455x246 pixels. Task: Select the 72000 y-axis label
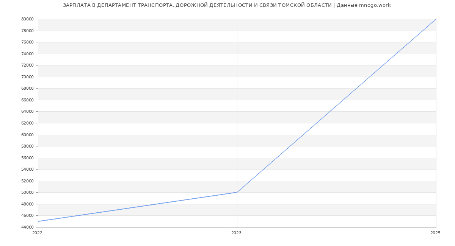pos(27,65)
